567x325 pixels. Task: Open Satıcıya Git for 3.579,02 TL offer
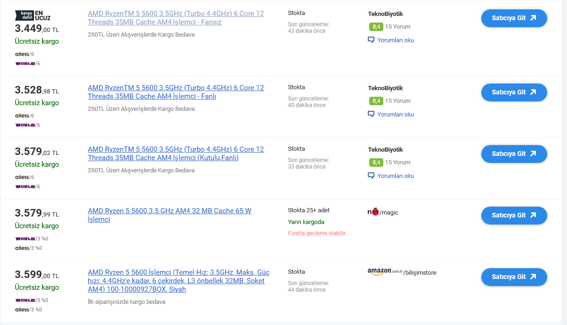[x=514, y=154]
